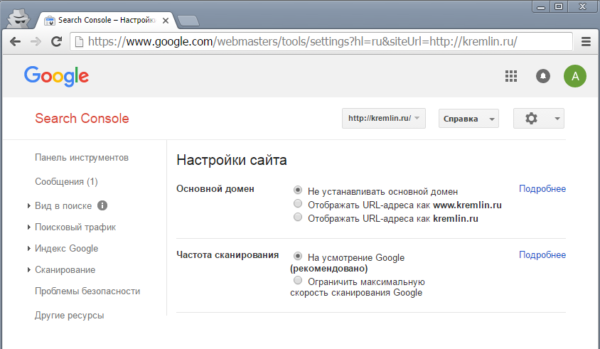The width and height of the screenshot is (600, 349).
Task: Expand Индекс Google menu arrow
Action: [x=29, y=249]
